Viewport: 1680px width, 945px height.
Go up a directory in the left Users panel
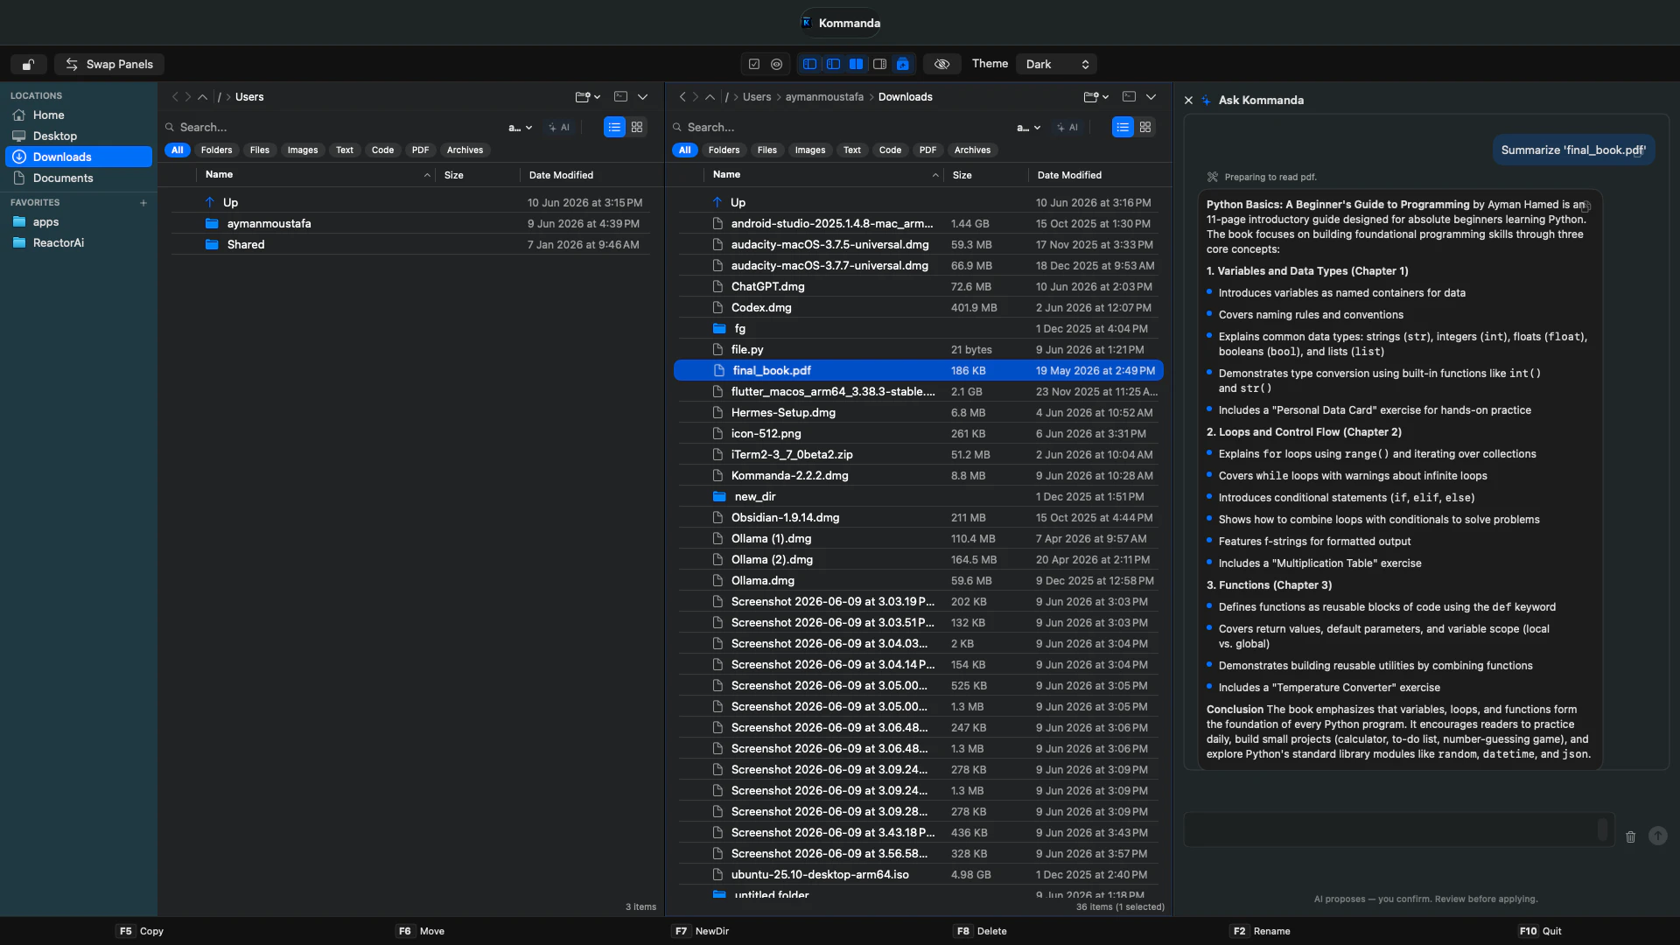202,97
